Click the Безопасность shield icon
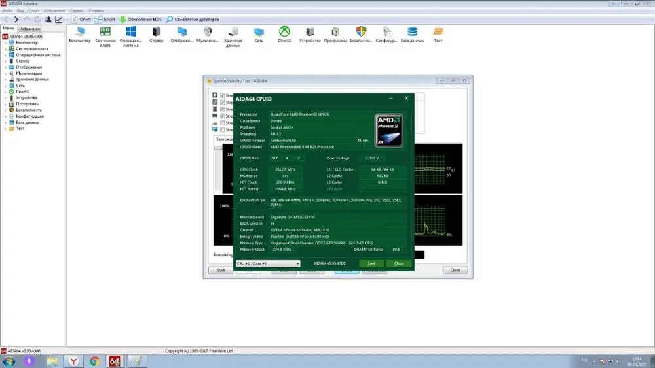The width and height of the screenshot is (655, 368). 361,32
